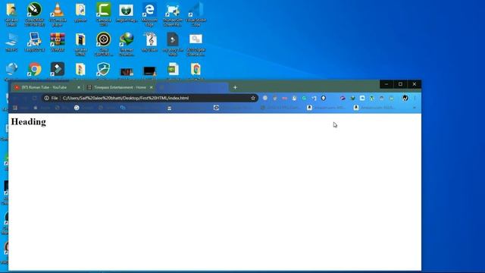
Task: Switch to the Timepass Entertainment - Home tab
Action: click(x=120, y=88)
